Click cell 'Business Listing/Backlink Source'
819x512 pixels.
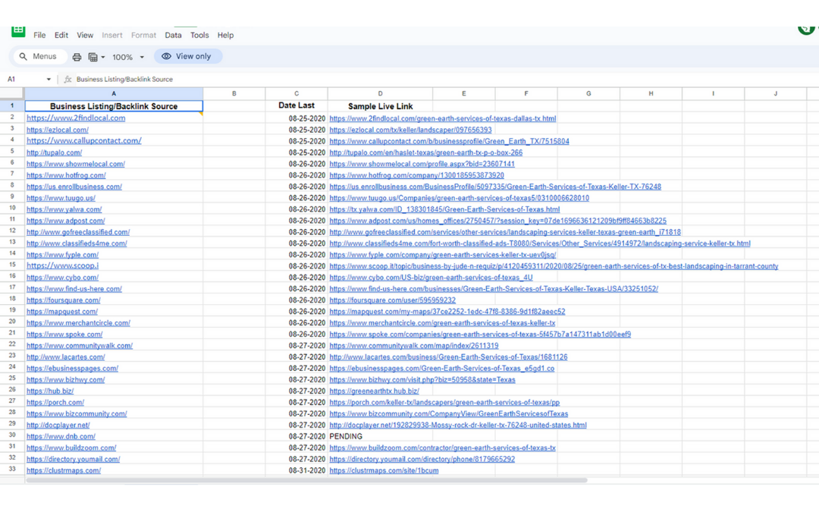[114, 106]
